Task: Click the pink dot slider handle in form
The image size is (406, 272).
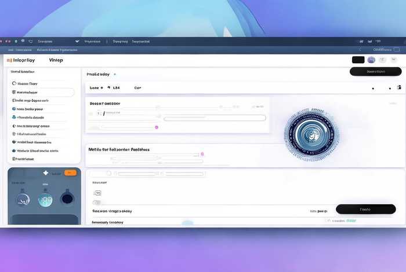Action: pyautogui.click(x=157, y=127)
